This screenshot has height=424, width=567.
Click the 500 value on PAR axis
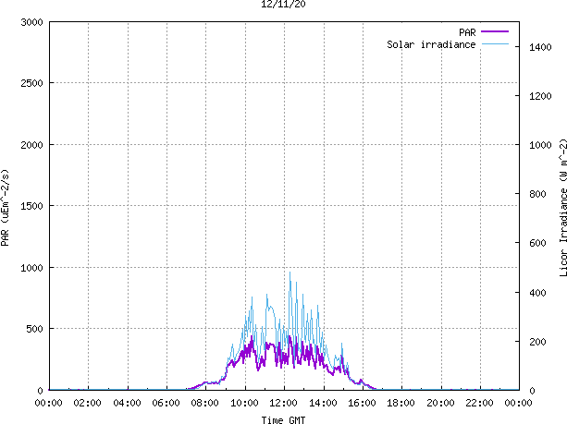(x=35, y=329)
